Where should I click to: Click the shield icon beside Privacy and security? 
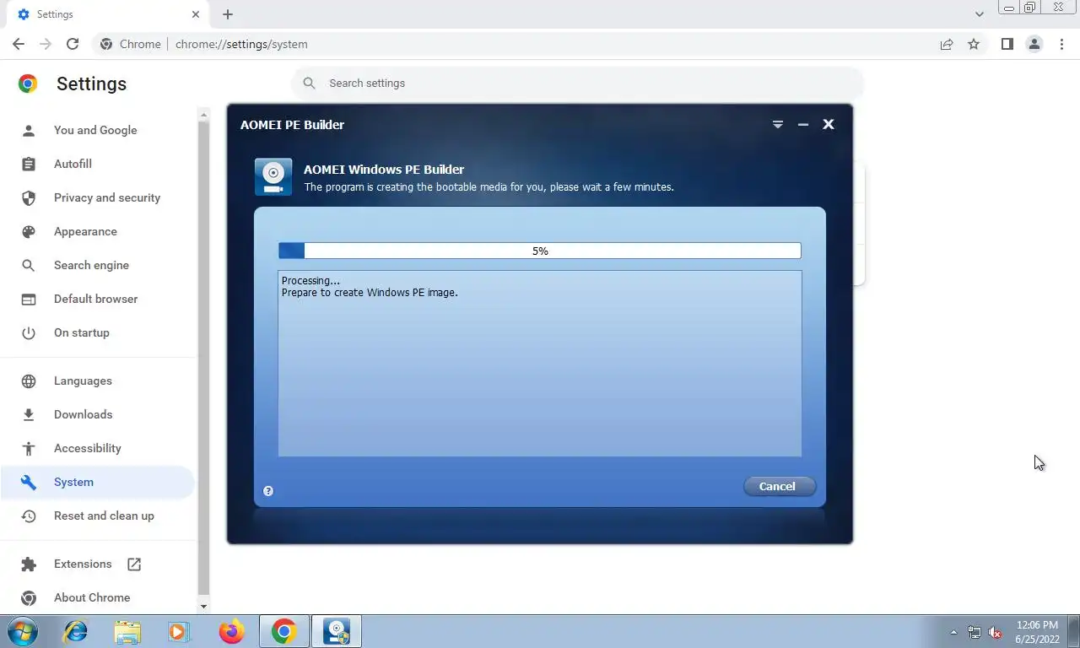tap(29, 197)
